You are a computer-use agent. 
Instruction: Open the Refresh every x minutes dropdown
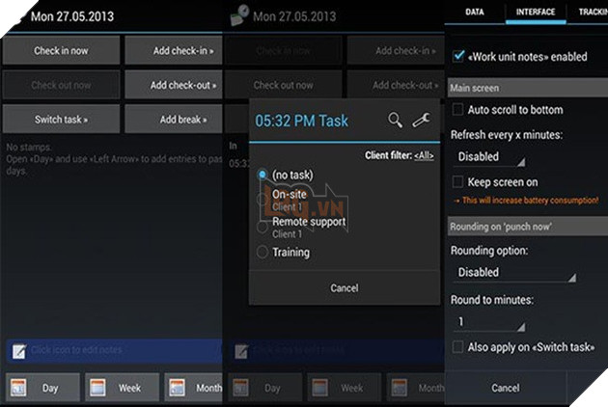[489, 156]
